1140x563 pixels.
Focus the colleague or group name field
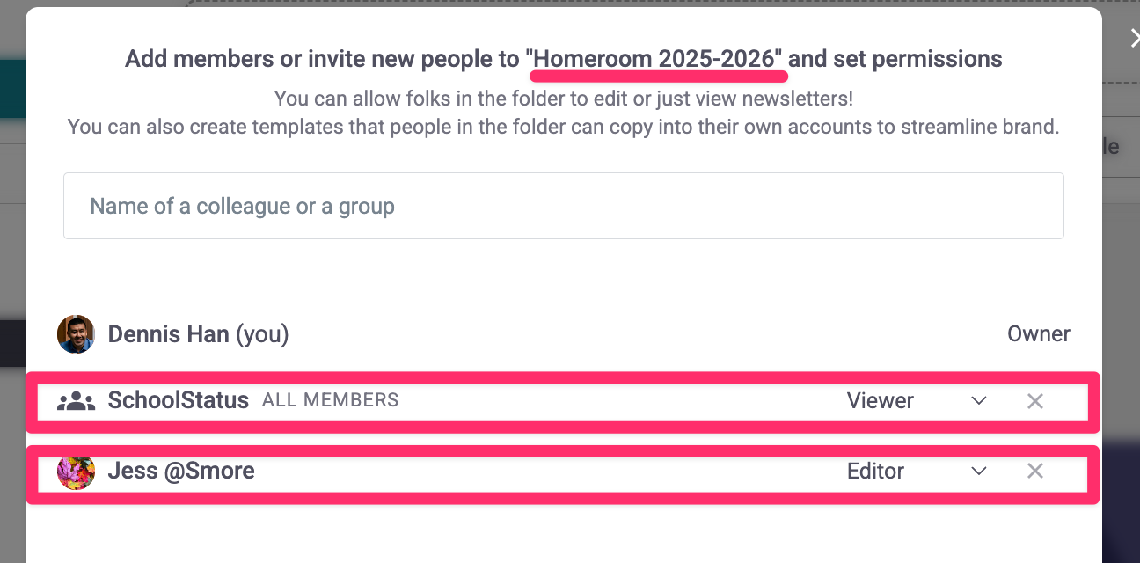tap(563, 206)
